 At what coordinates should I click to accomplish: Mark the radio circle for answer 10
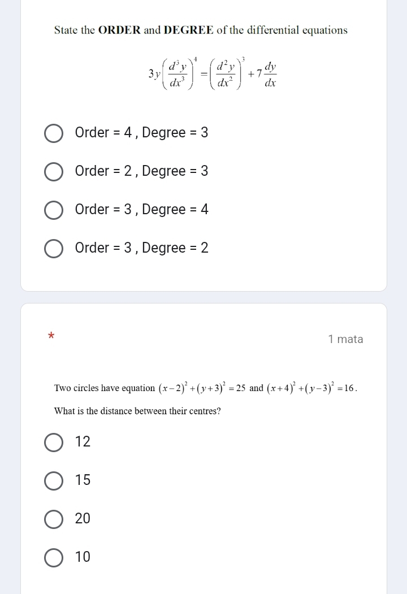(54, 557)
